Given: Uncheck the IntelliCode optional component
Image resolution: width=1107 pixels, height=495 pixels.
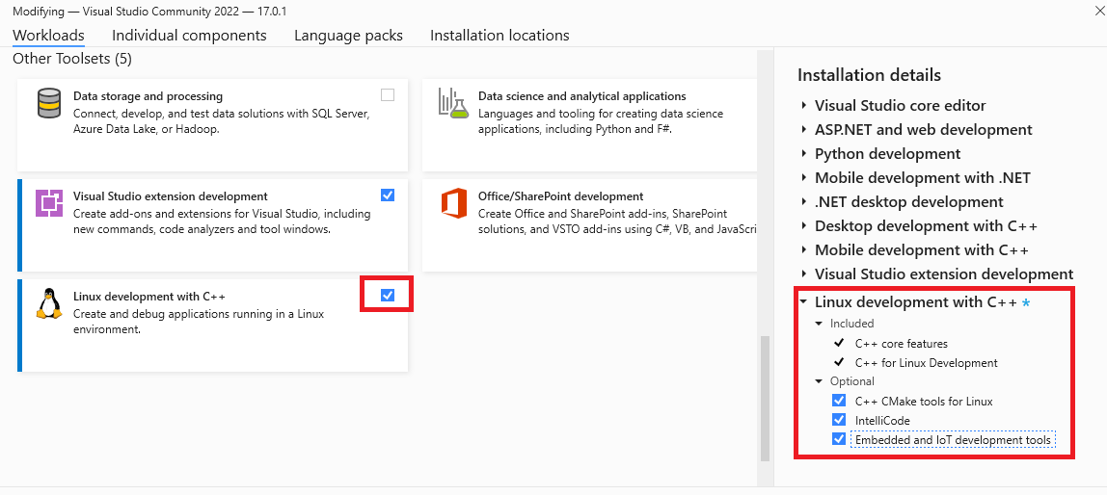Looking at the screenshot, I should 839,420.
